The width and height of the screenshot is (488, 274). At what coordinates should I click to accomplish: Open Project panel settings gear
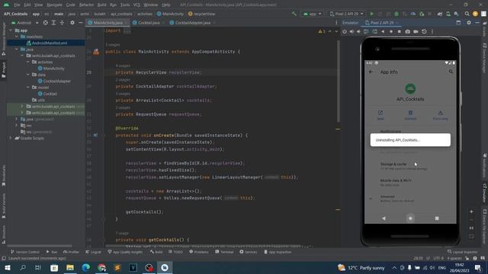(72, 23)
